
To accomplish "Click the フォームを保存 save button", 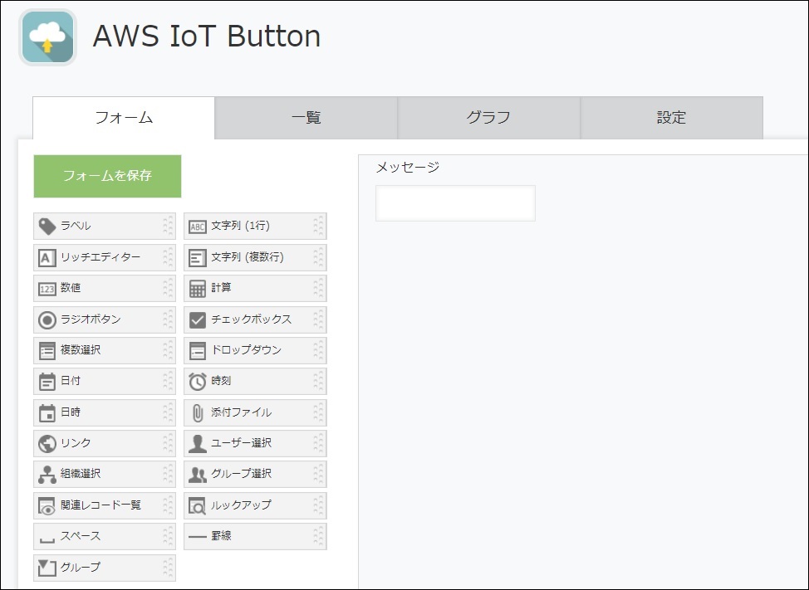I will coord(106,176).
